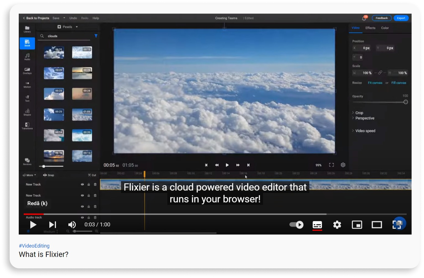The image size is (424, 278).
Task: Open the Library panel icon
Action: pos(27,29)
